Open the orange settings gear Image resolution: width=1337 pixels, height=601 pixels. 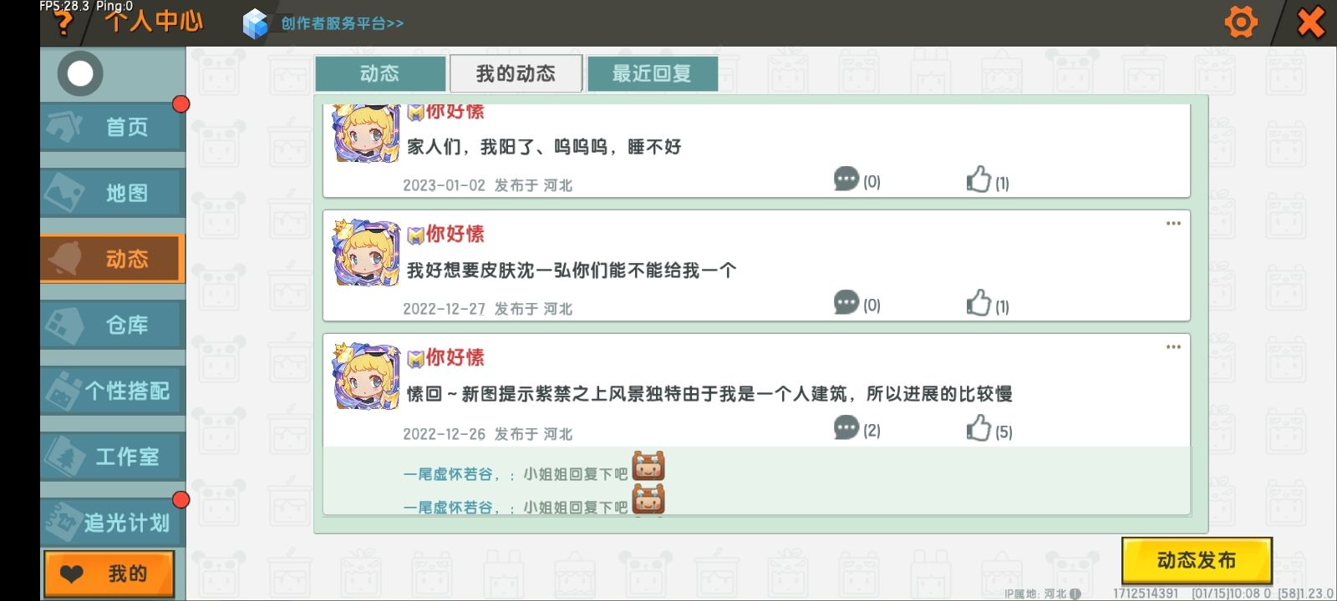coord(1241,22)
